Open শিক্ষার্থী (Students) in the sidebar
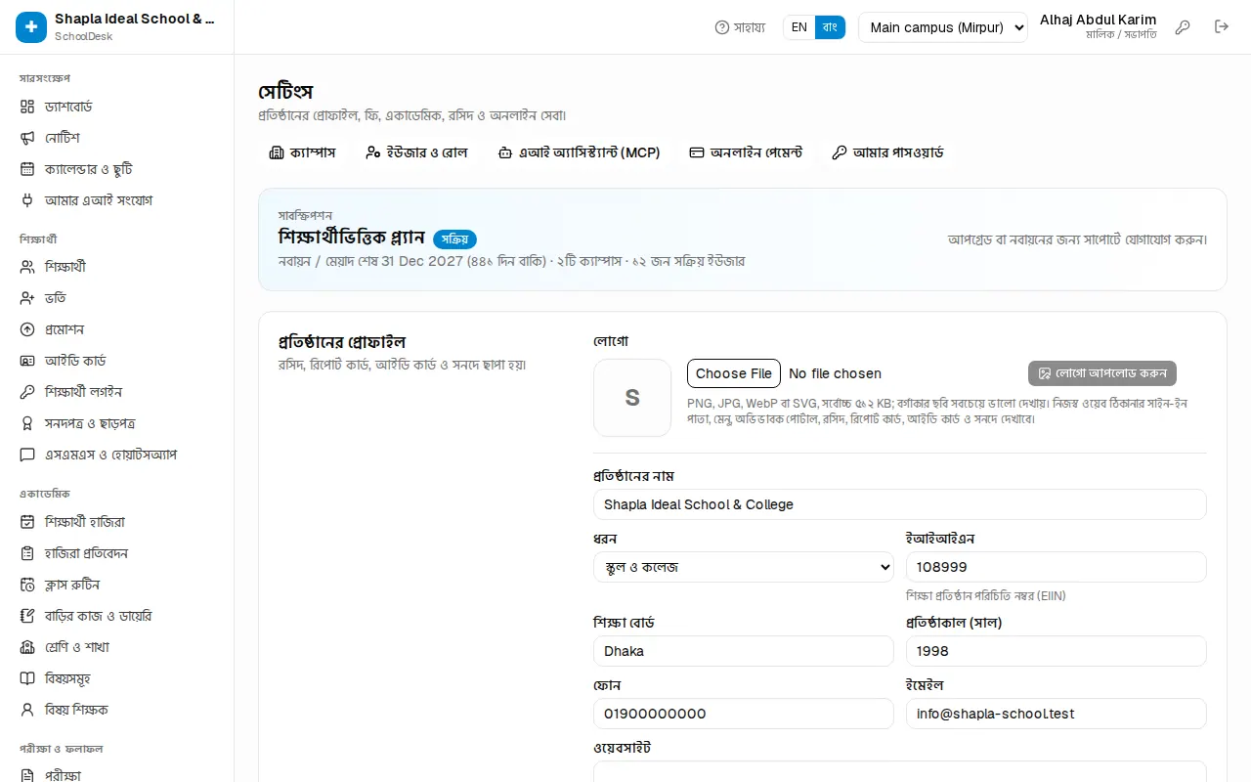1251x782 pixels. tap(117, 267)
